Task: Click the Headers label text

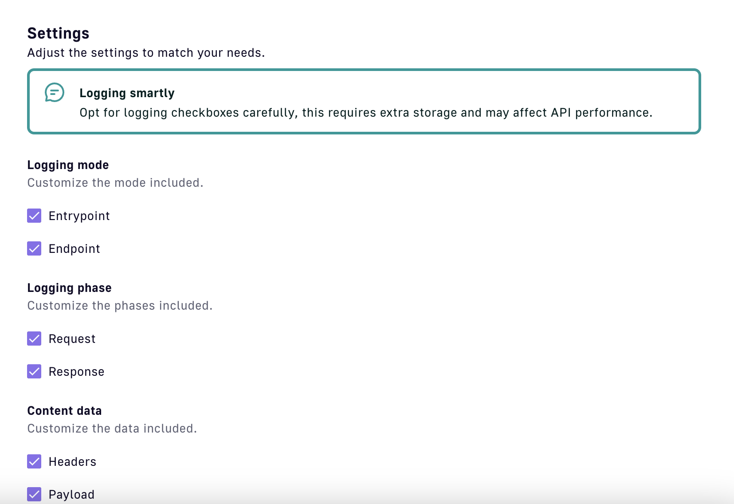Action: click(72, 462)
